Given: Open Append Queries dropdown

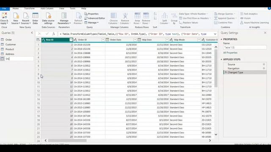Looking at the screenshot, I should point(225,18).
